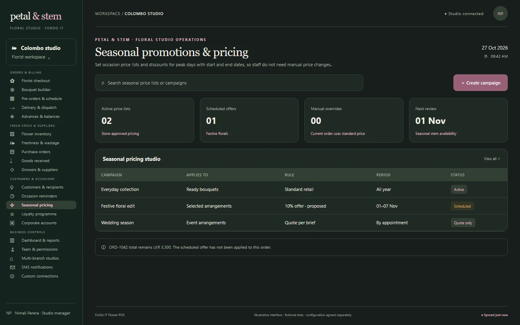Click the 'Quote per brief' rule cell
Viewport: 520px width, 325px height.
pyautogui.click(x=300, y=223)
